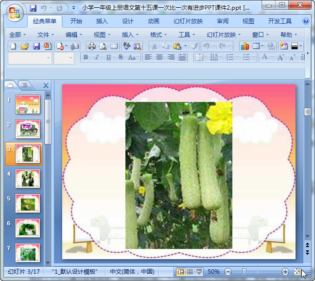The width and height of the screenshot is (315, 281).
Task: Zoom out with the minus button
Action: pyautogui.click(x=228, y=272)
